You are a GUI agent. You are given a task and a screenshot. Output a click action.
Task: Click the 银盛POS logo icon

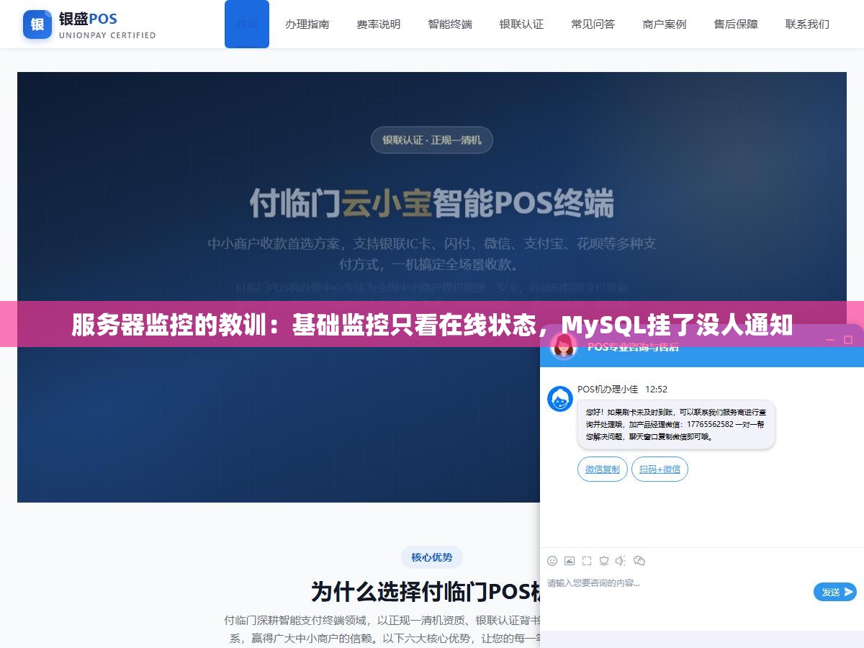click(37, 24)
